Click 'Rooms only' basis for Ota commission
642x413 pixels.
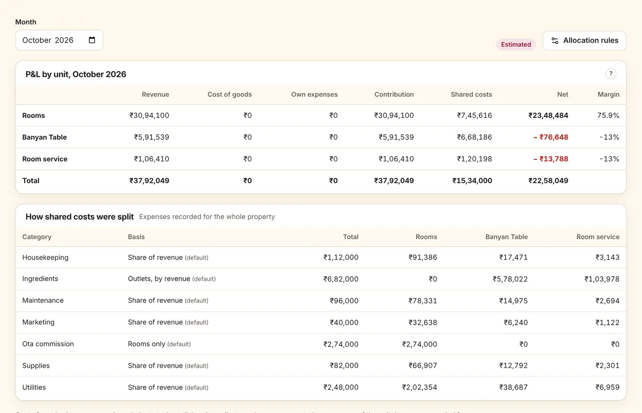click(146, 344)
